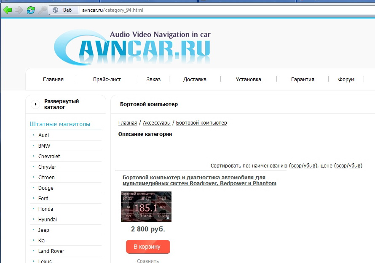The height and width of the screenshot is (263, 375).
Task: Sort by price descending (убыв)
Action: [x=354, y=166]
